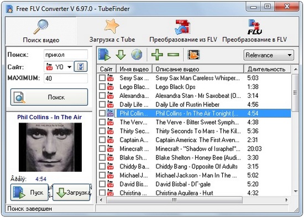Click the horizontal scrollbar left arrow
Image resolution: width=304 pixels, height=217 pixels.
101,199
